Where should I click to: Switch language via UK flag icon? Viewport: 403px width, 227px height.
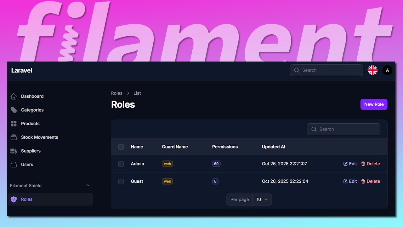372,70
